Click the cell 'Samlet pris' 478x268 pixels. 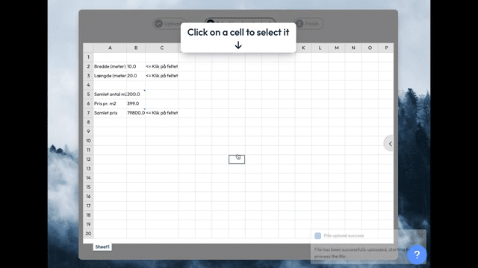click(x=110, y=112)
